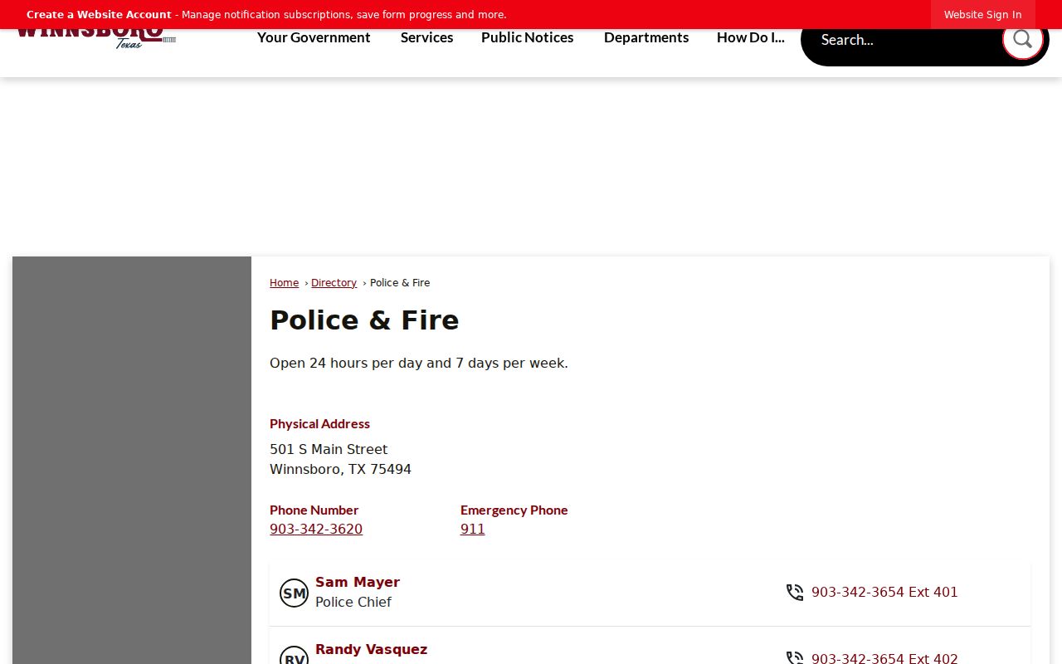Click the Police Chief title text
This screenshot has width=1062, height=664.
tap(353, 603)
